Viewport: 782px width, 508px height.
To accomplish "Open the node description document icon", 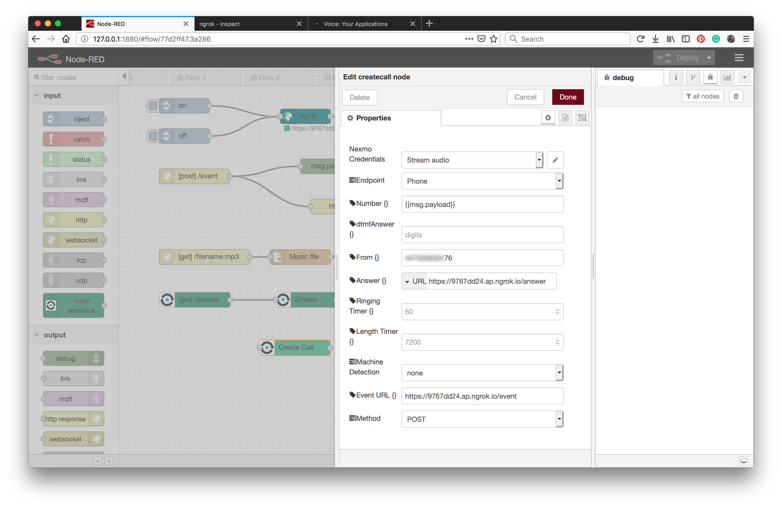I will (565, 118).
